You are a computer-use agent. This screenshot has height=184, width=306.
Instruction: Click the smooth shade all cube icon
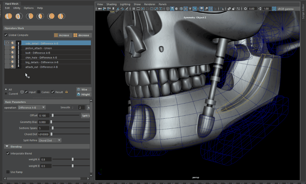pos(172,9)
